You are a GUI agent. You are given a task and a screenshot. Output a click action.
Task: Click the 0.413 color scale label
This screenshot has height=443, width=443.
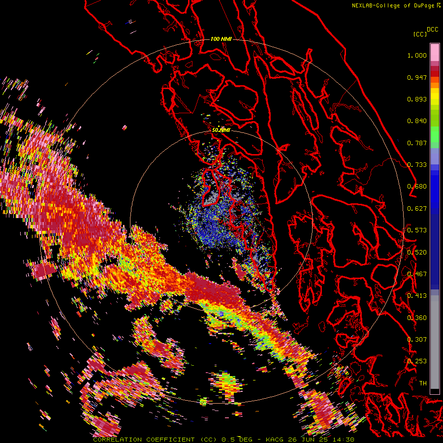point(417,296)
